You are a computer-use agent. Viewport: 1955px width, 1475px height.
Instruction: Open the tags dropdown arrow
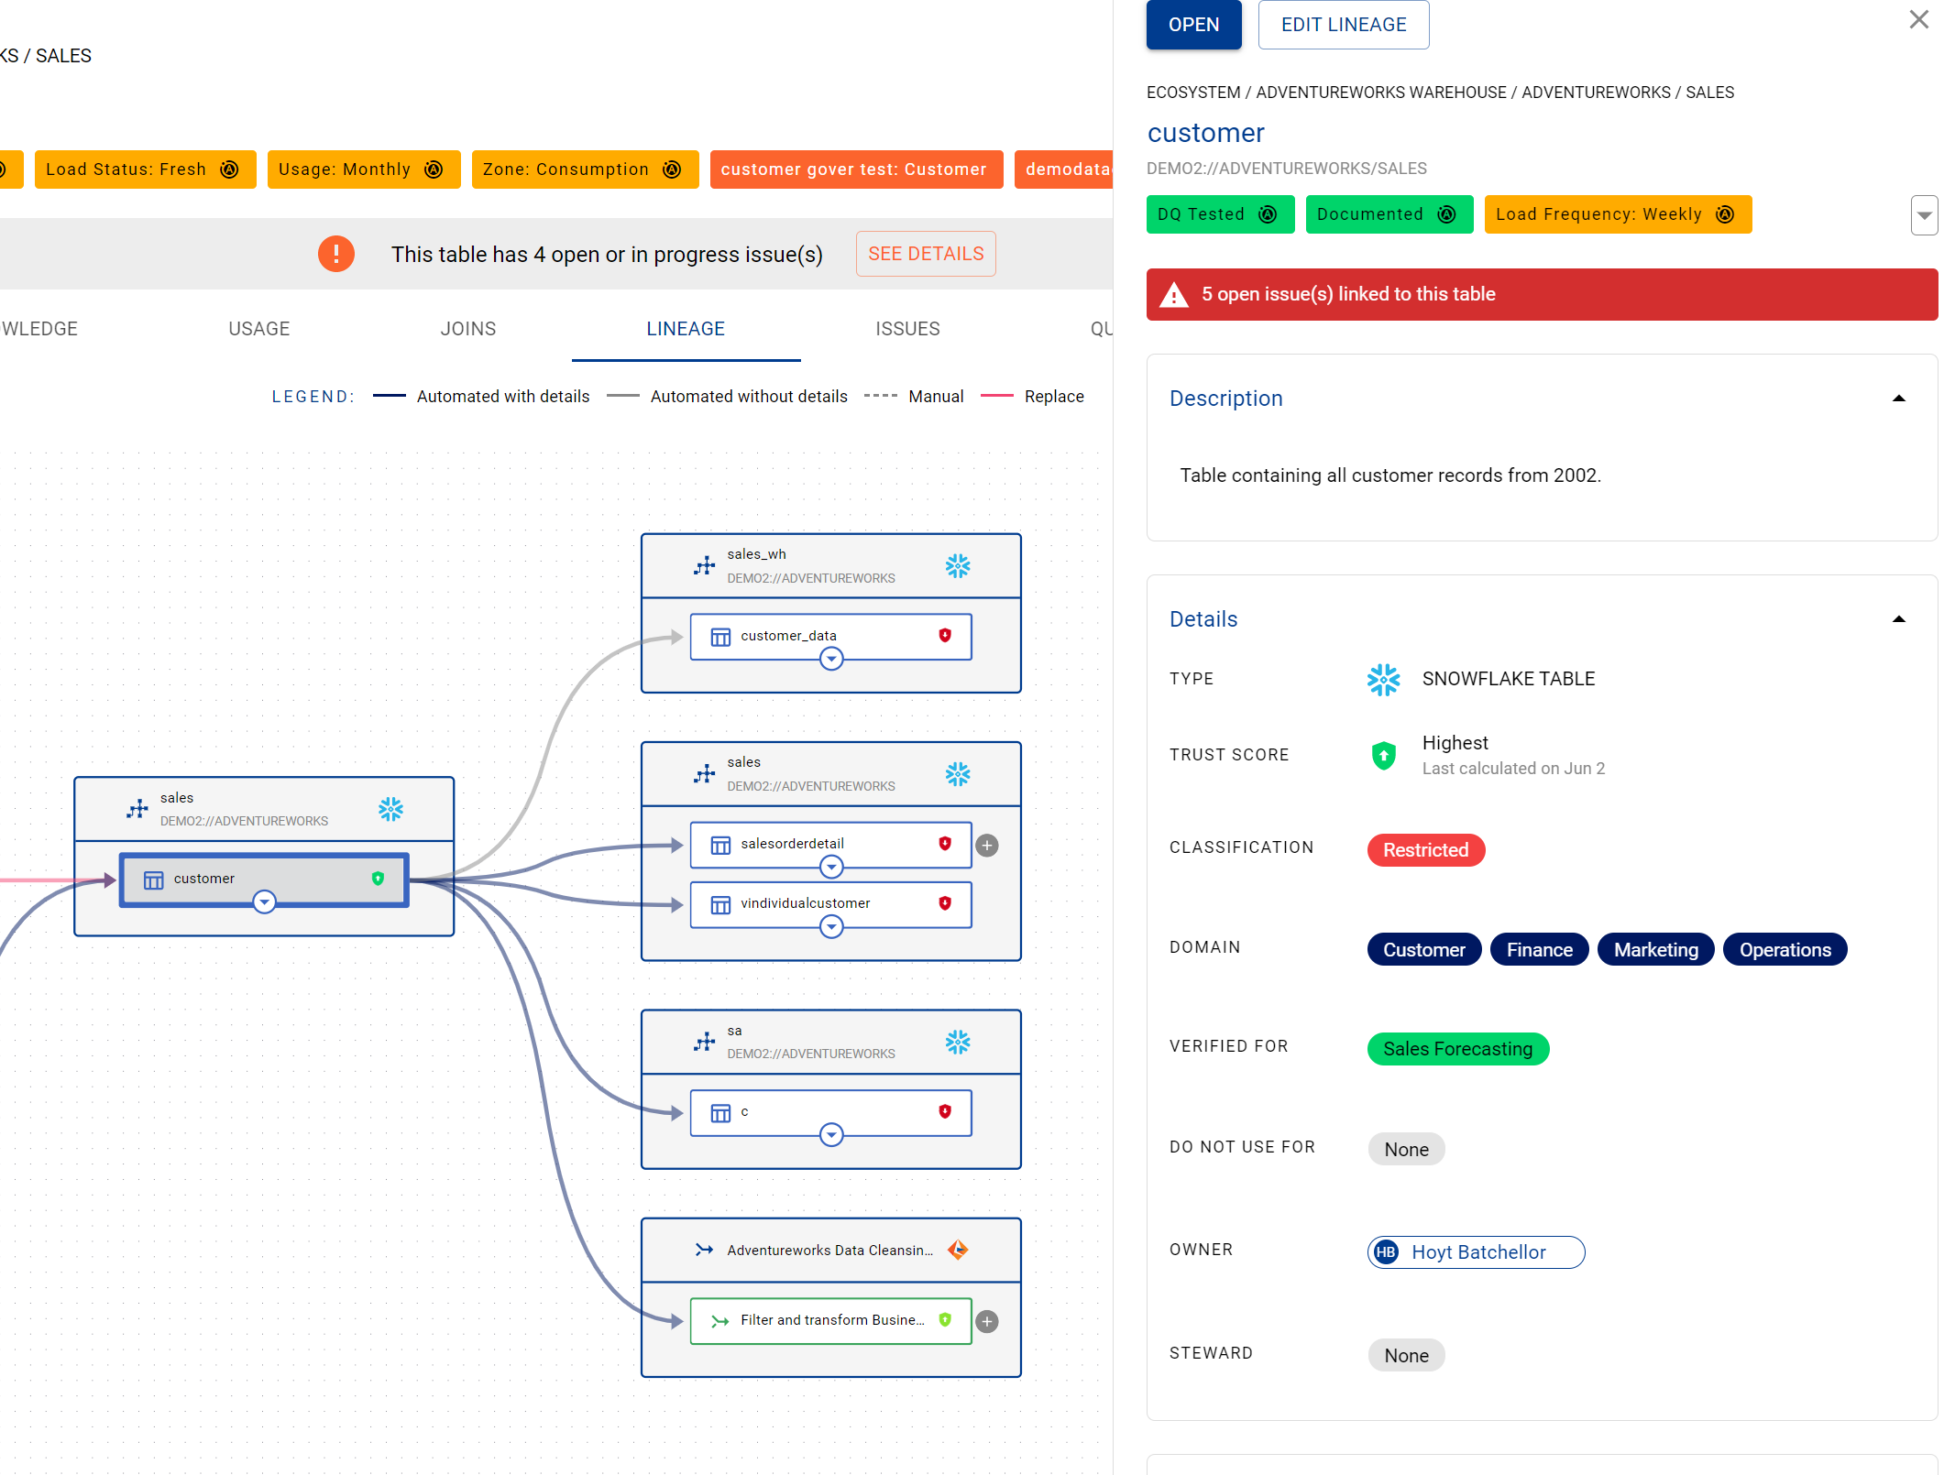1924,216
